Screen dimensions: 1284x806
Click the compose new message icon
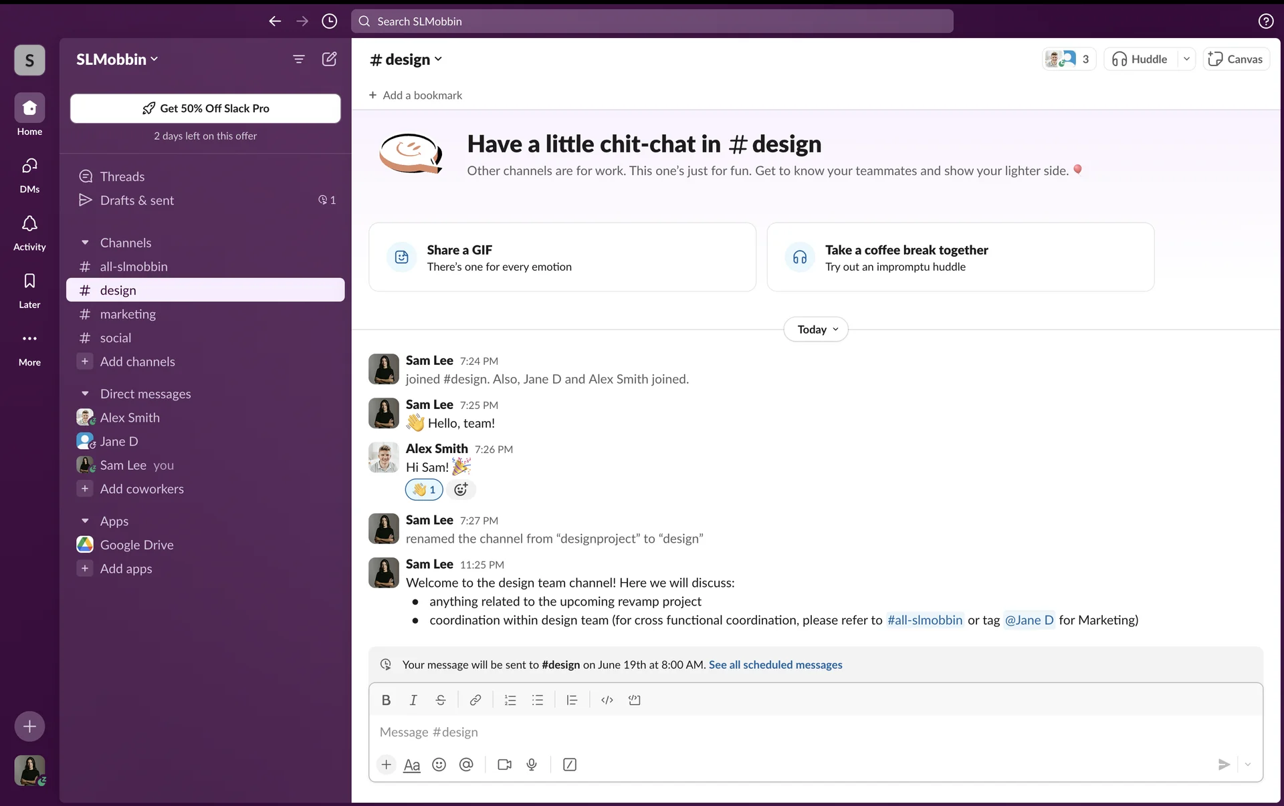coord(329,59)
